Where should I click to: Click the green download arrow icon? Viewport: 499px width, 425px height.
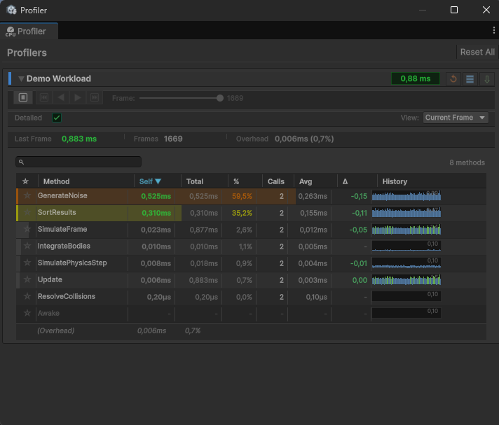[x=487, y=79]
